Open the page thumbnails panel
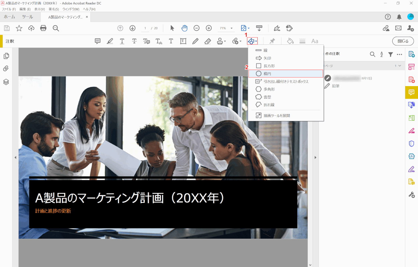Image resolution: width=418 pixels, height=267 pixels. point(6,56)
